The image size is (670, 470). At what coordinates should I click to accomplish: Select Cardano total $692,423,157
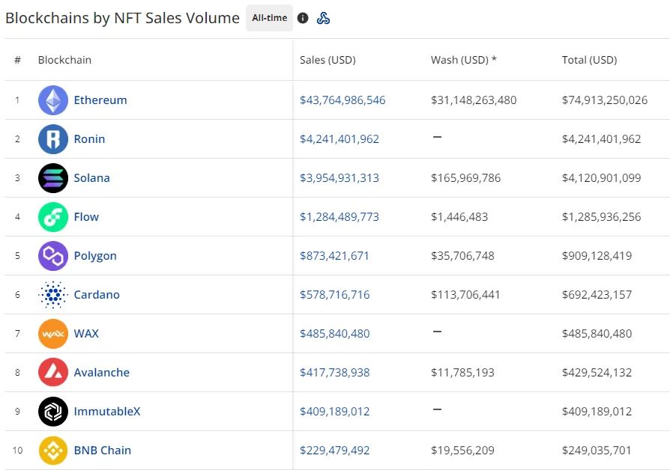tap(597, 295)
